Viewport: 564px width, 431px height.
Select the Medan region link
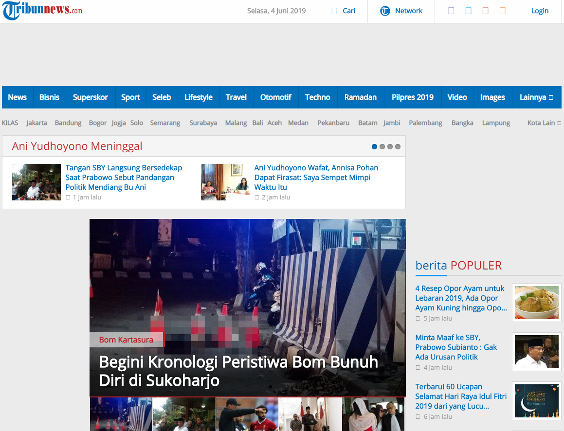298,123
